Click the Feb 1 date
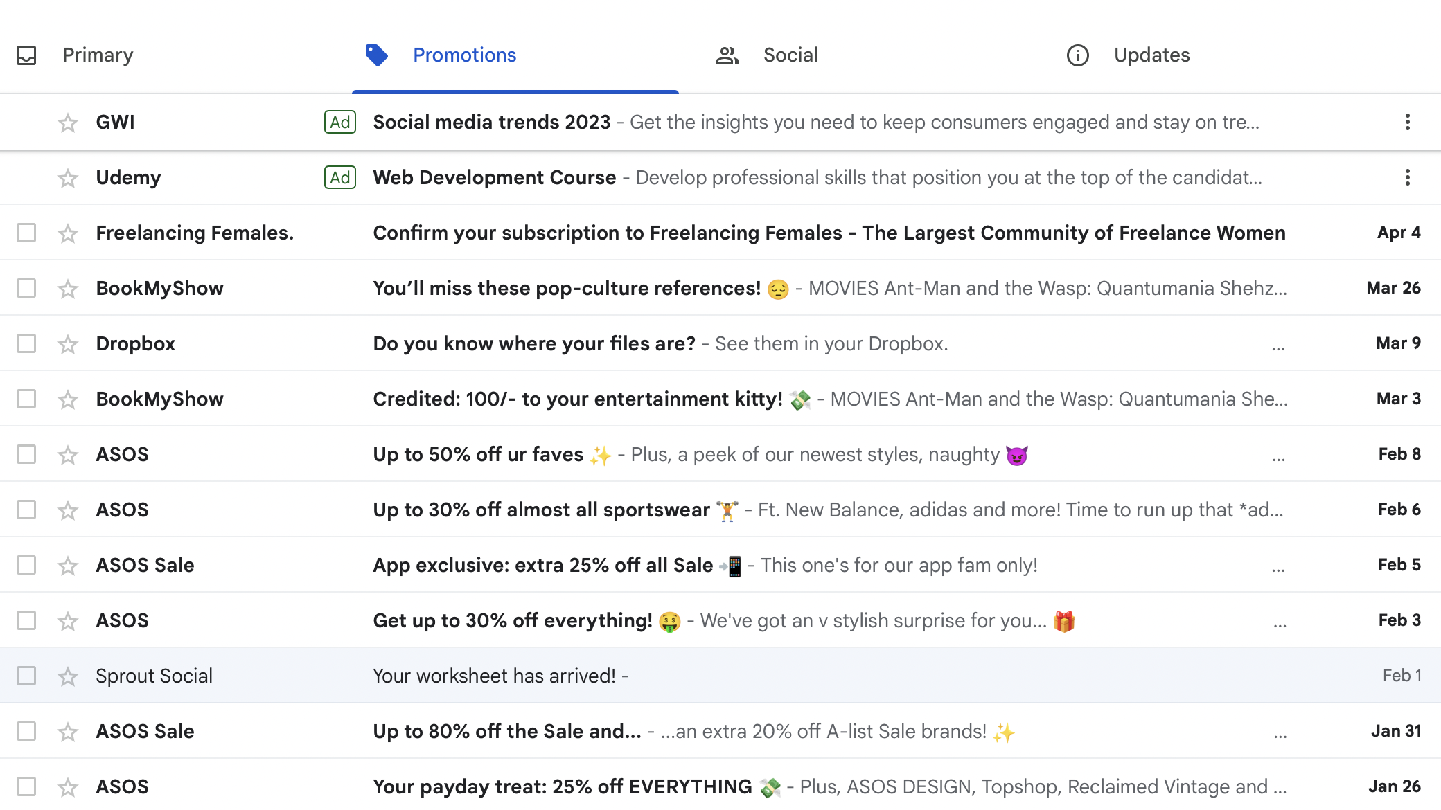Screen dimensions: 1441x810 pos(1402,676)
